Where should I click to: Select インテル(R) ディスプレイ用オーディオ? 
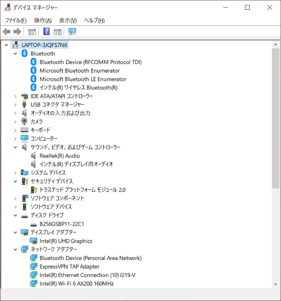tap(76, 164)
